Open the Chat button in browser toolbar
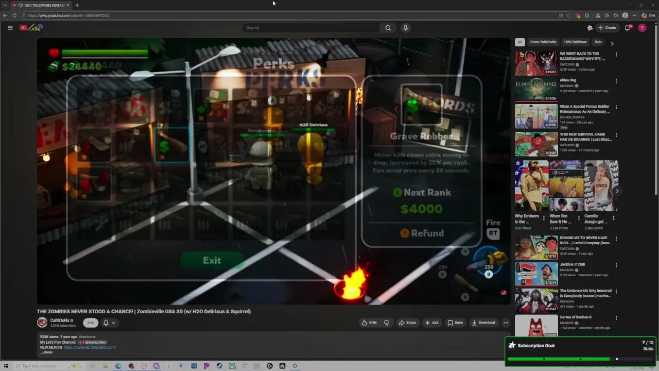 (648, 15)
